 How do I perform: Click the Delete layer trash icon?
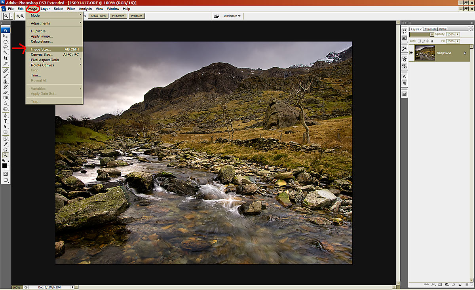(466, 284)
